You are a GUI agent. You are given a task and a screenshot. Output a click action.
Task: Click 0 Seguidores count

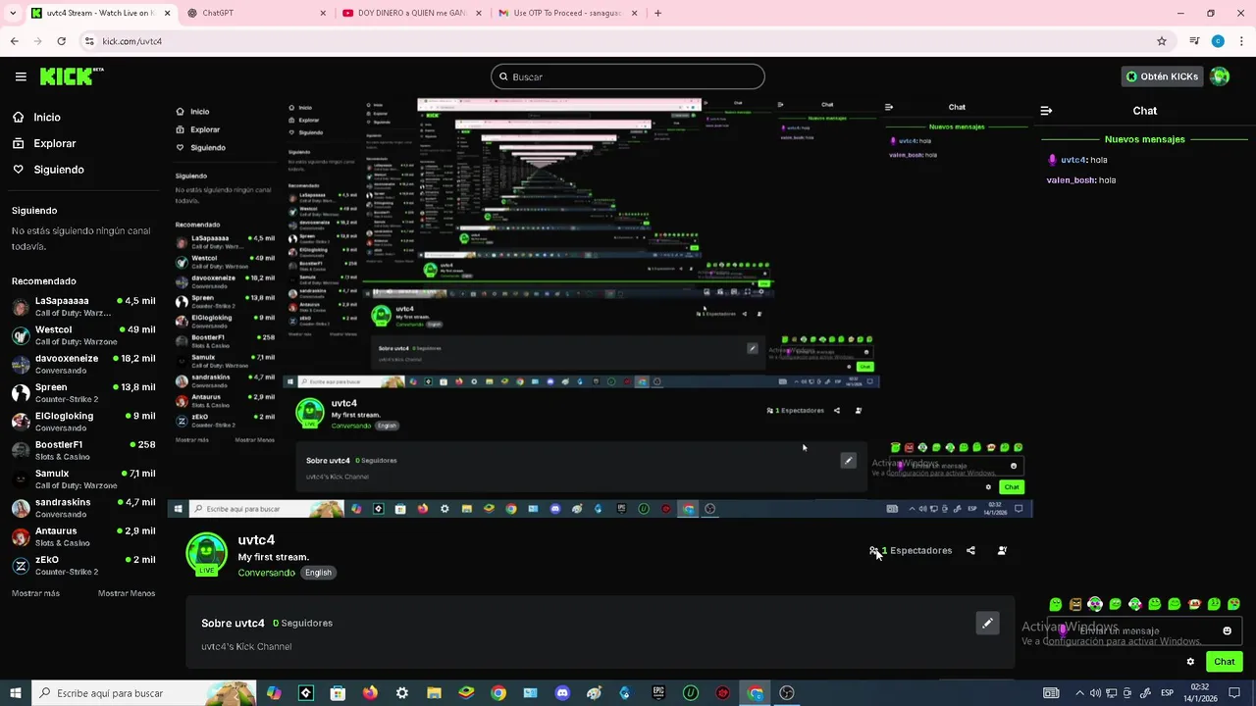pos(302,623)
